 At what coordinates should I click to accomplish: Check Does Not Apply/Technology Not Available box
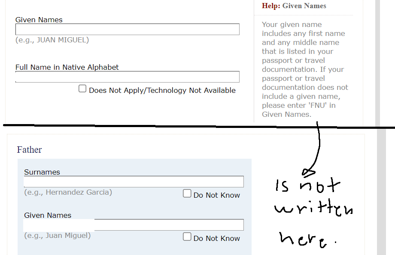click(82, 89)
